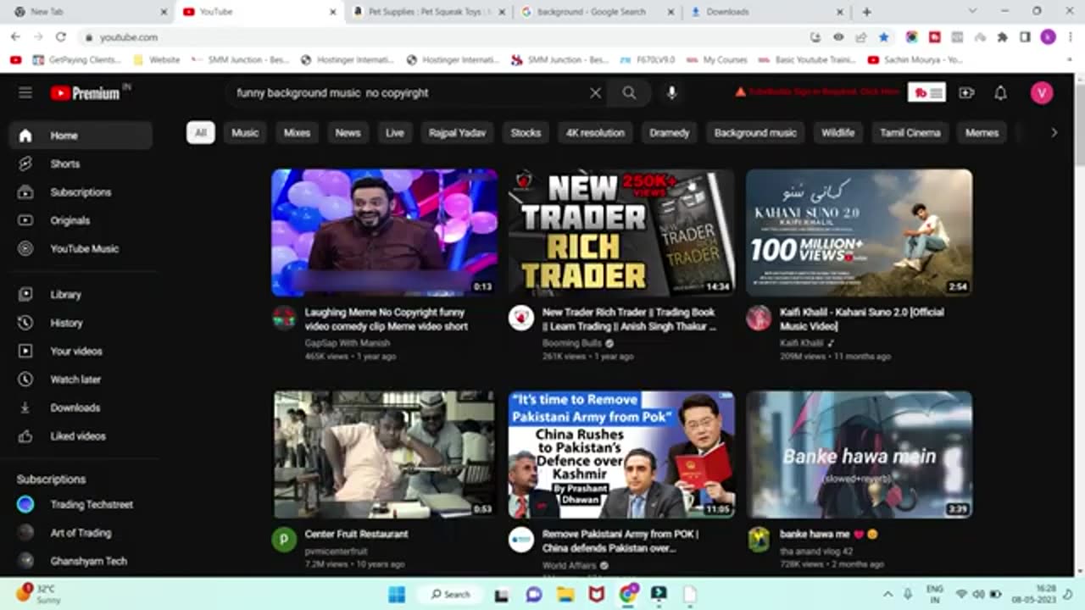Click the taskbar Search box
This screenshot has height=610, width=1085.
[x=451, y=594]
